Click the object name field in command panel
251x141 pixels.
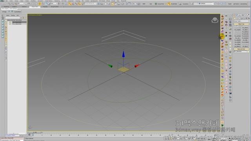pos(240,52)
